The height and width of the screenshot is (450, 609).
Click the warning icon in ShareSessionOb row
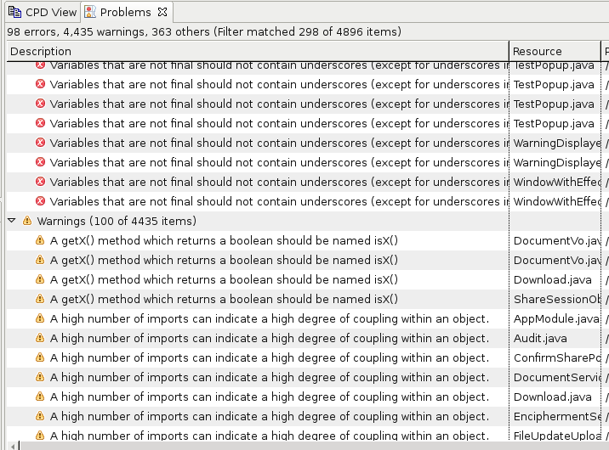40,299
